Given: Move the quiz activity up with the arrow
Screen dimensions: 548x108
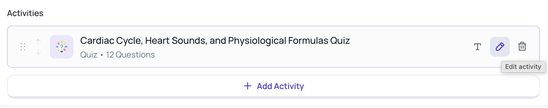Looking at the screenshot, I should click(38, 41).
